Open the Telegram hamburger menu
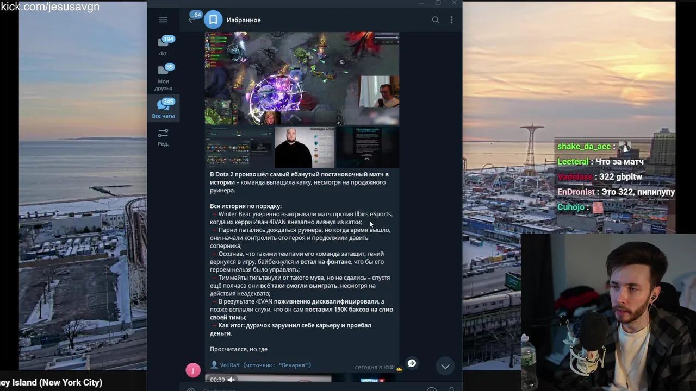This screenshot has height=391, width=696. point(163,20)
